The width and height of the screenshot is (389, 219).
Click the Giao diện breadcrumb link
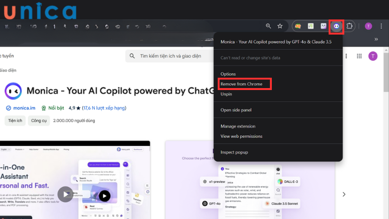8,70
